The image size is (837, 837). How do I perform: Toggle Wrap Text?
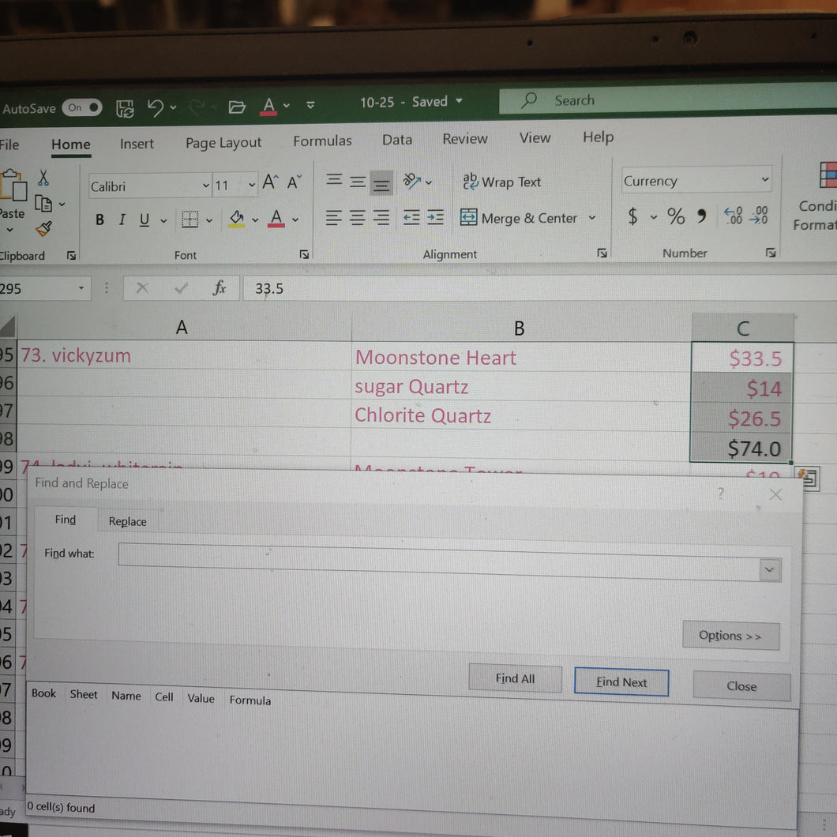point(501,182)
